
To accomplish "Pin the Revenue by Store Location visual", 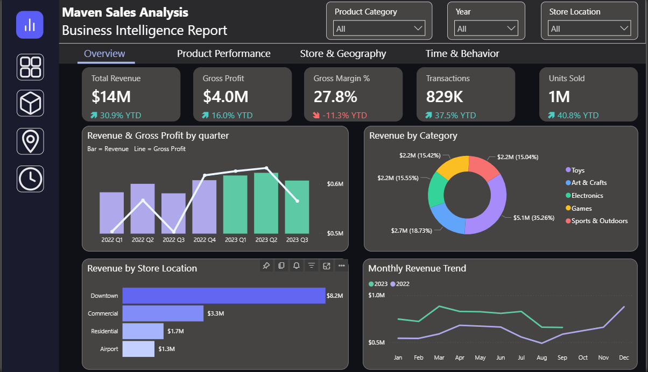I will click(266, 266).
